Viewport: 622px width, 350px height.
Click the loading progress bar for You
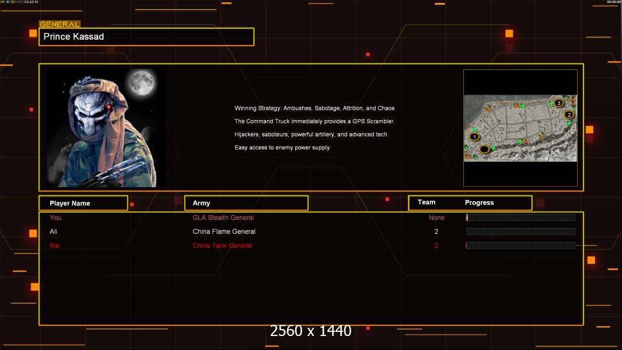(521, 217)
